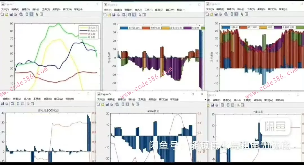
Task: Property Inspector icon in Figure 3 toolbar
Action: point(246,14)
